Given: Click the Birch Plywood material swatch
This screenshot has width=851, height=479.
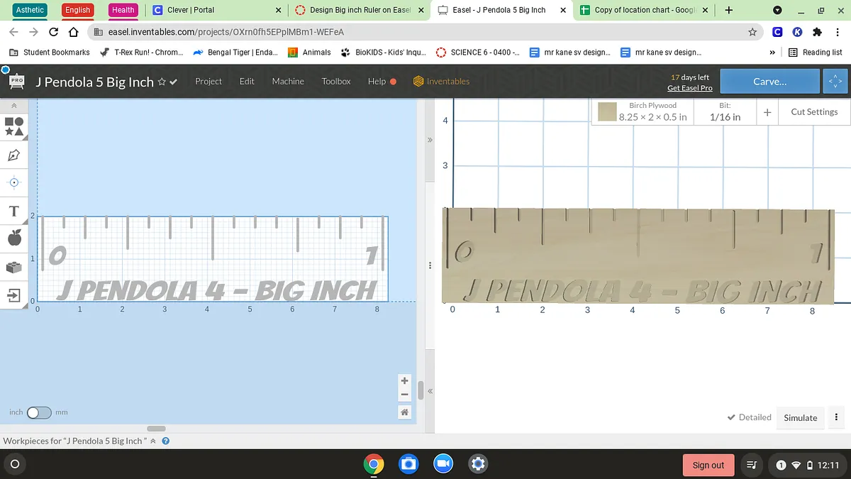Looking at the screenshot, I should pos(607,112).
